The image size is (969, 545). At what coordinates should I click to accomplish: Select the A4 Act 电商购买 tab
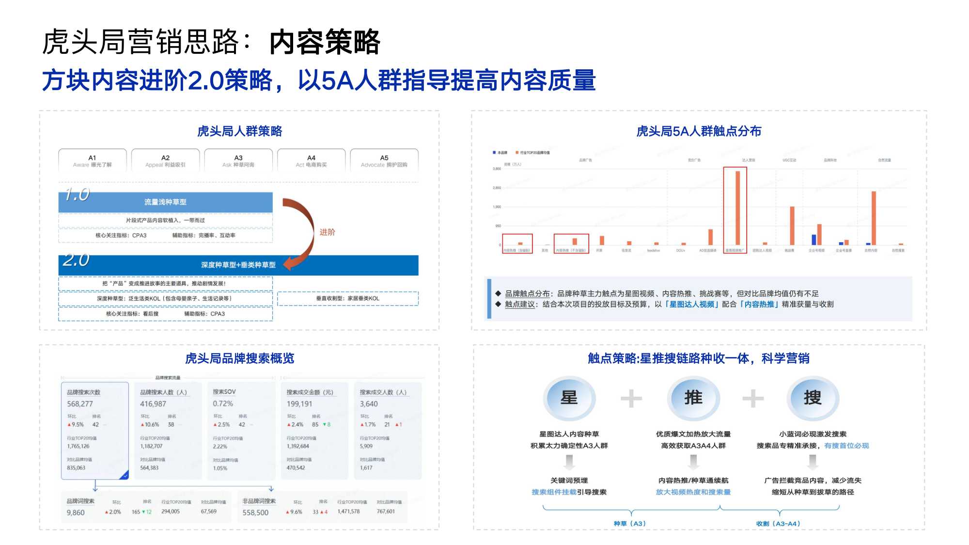point(311,161)
